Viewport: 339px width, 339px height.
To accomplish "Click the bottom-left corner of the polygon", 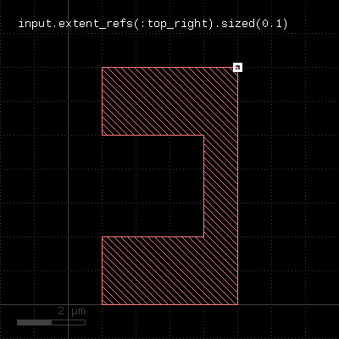I will tap(102, 304).
